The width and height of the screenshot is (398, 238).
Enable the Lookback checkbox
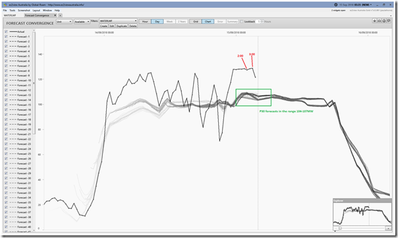(x=242, y=22)
